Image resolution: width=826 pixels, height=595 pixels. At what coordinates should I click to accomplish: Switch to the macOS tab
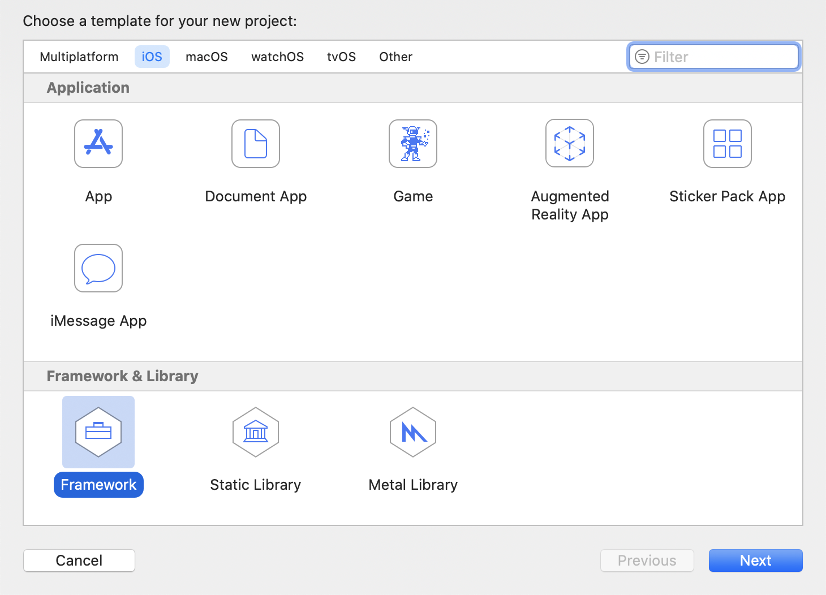pos(207,57)
